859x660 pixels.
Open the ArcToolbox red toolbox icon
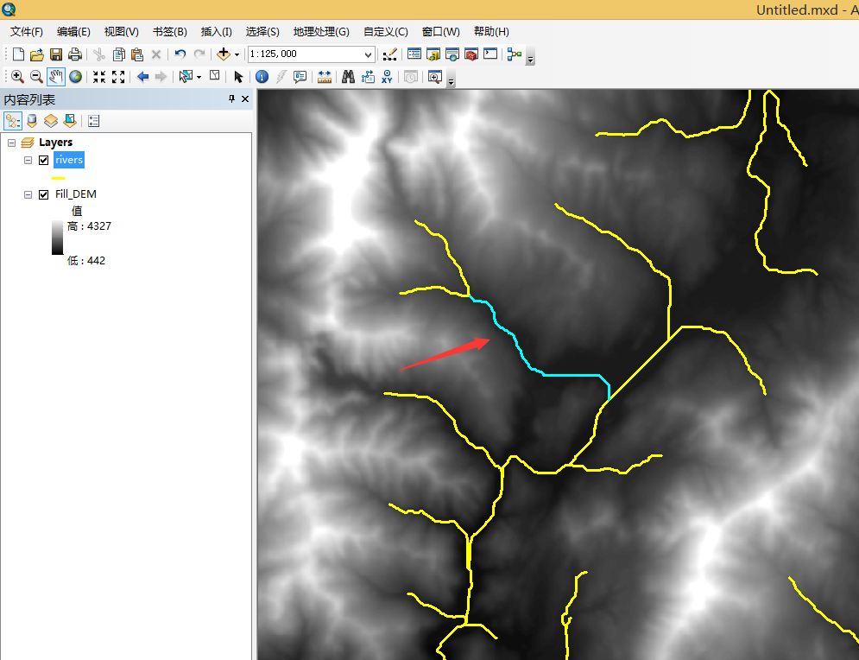coord(471,54)
